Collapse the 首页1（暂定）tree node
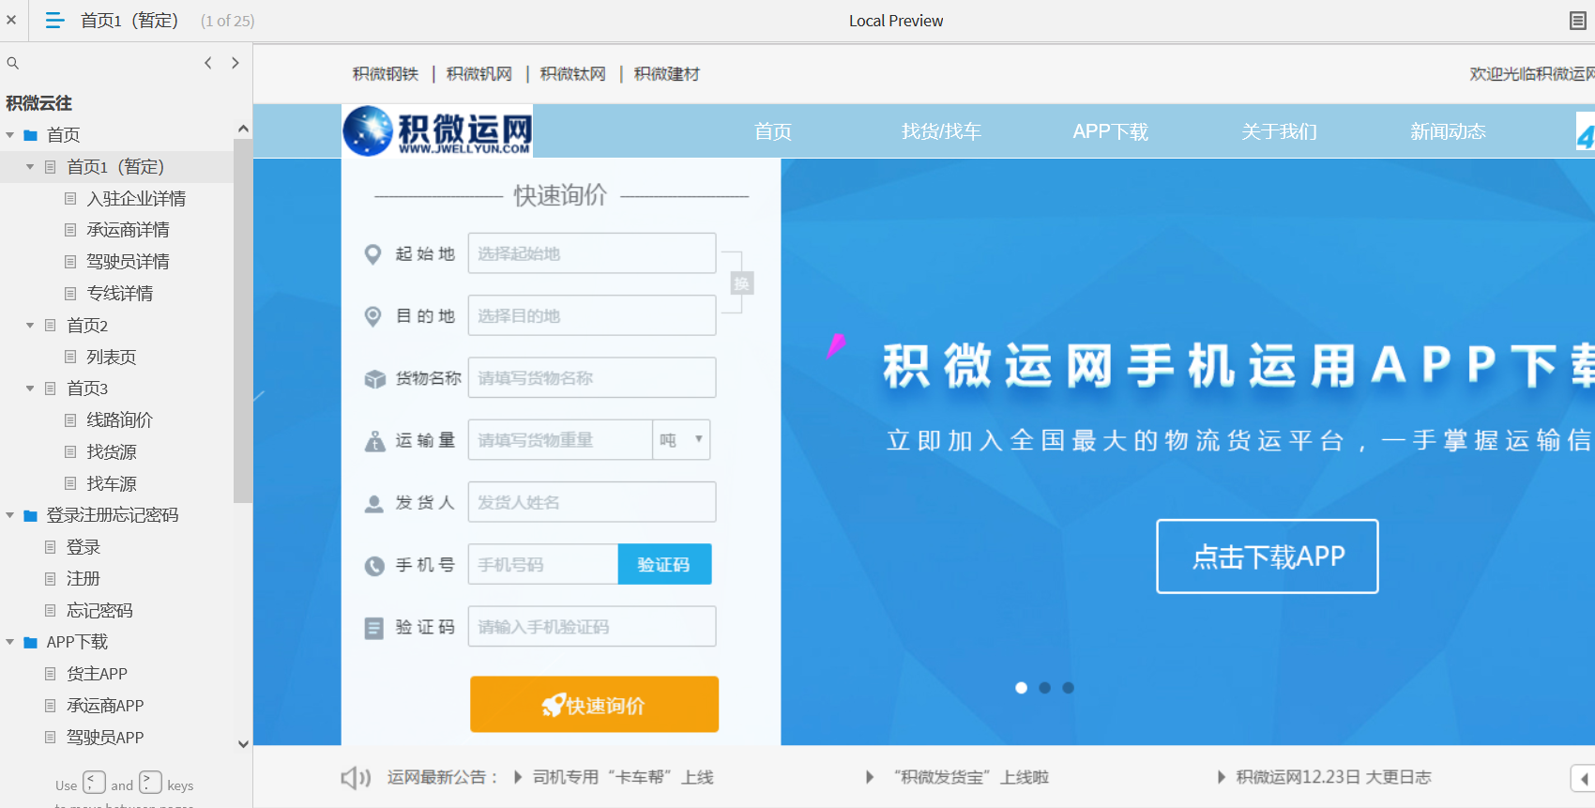This screenshot has width=1595, height=808. 30,167
